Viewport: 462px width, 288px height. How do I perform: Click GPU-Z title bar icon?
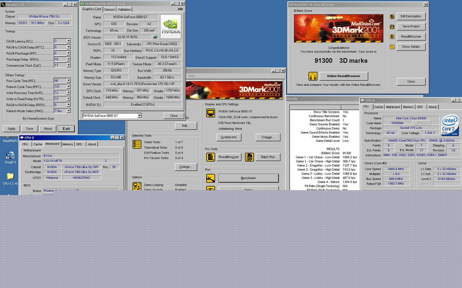(x=82, y=3)
